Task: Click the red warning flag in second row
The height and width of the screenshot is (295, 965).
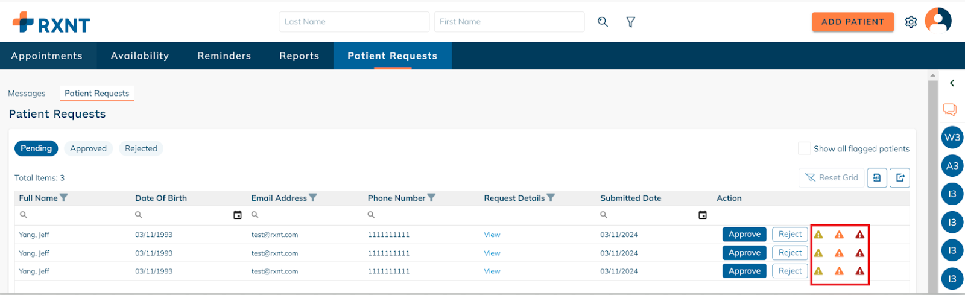Action: click(x=859, y=253)
